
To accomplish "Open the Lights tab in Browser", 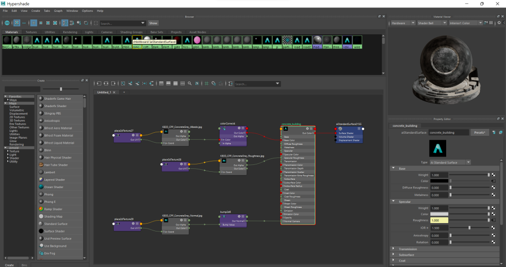I will coord(89,32).
